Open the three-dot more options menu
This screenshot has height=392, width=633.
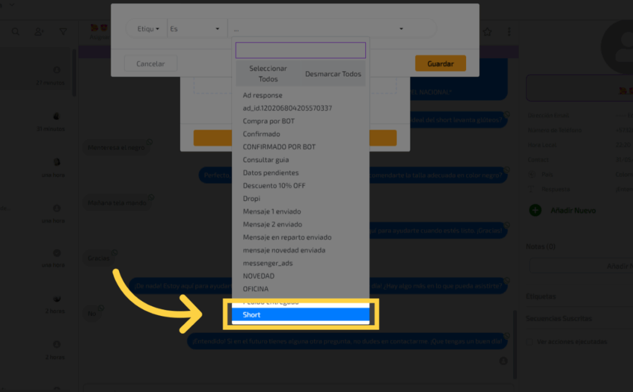[x=509, y=31]
